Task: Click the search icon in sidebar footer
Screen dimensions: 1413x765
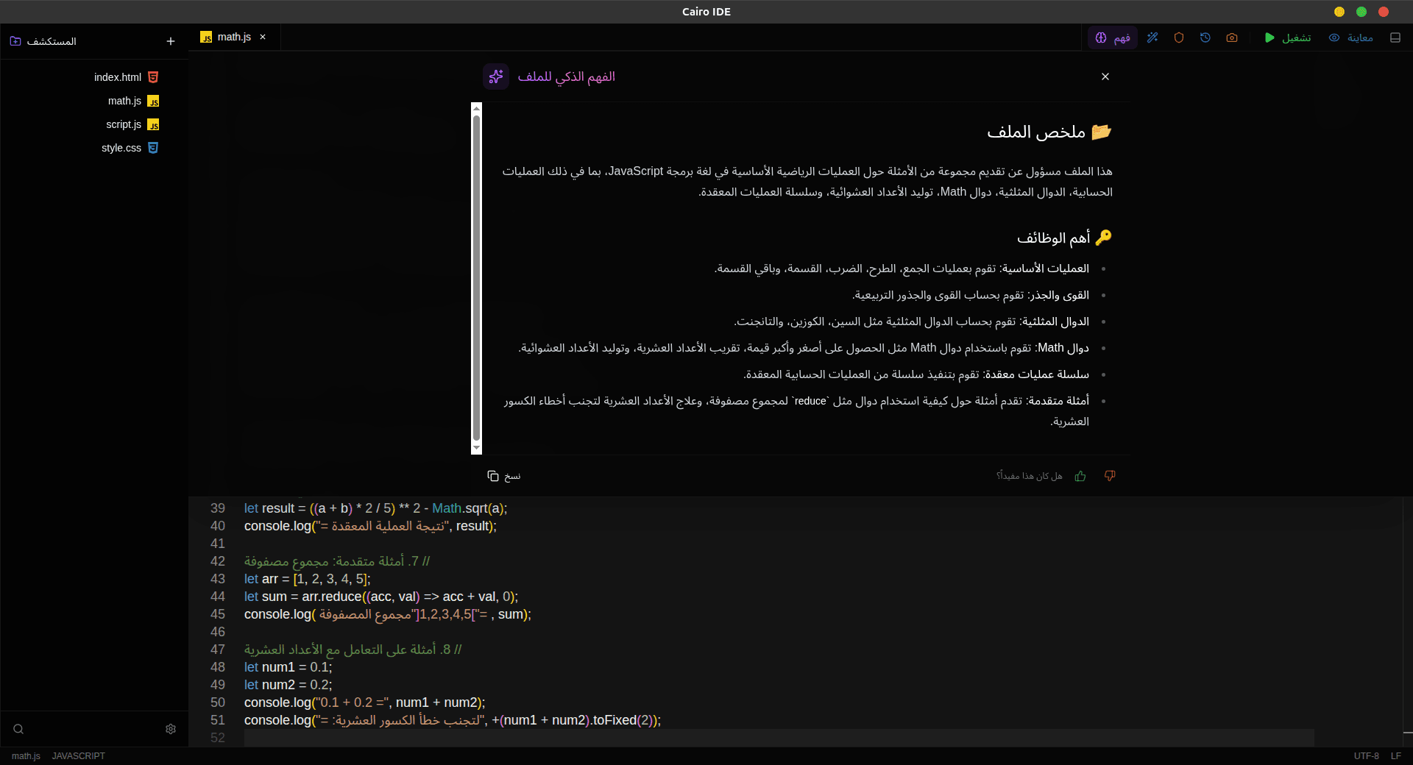Action: (x=18, y=729)
